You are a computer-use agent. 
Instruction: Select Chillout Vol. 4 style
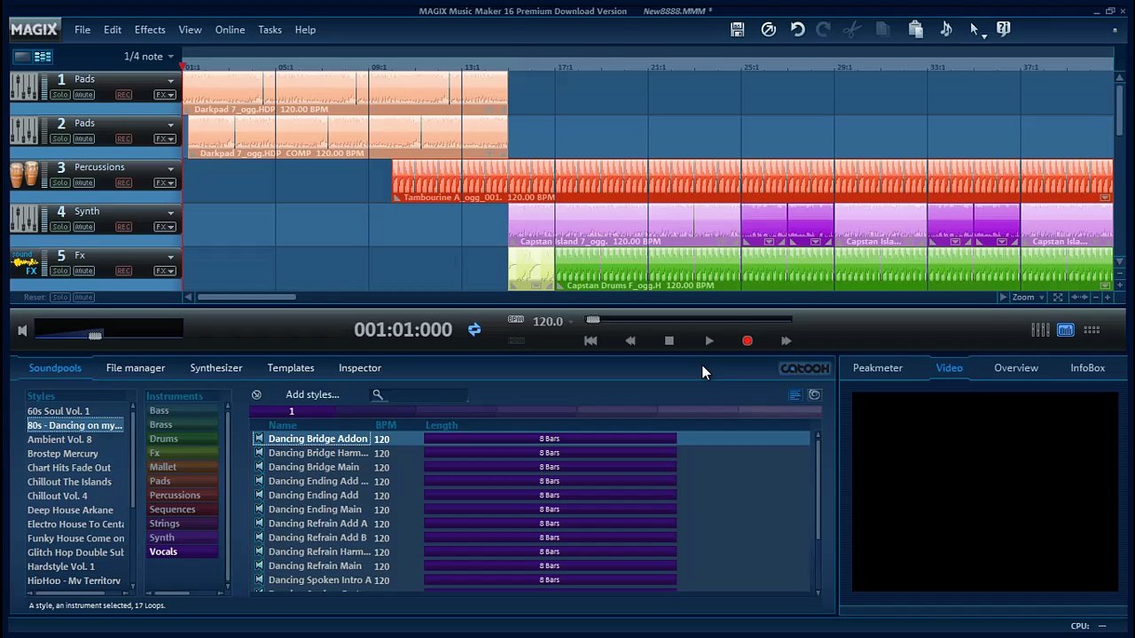[x=58, y=496]
